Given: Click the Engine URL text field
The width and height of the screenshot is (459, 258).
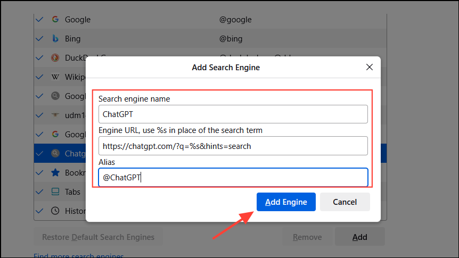Looking at the screenshot, I should (233, 146).
